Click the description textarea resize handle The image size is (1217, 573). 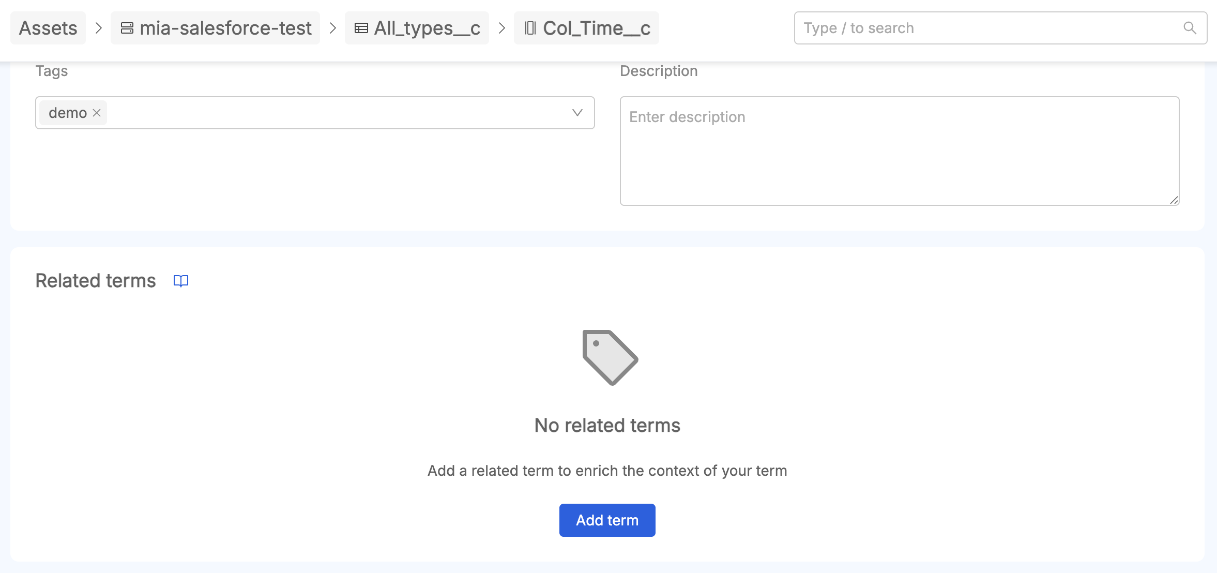[1174, 200]
